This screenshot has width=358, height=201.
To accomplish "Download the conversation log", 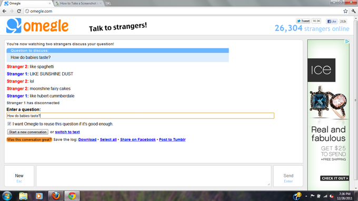I will pos(87,139).
